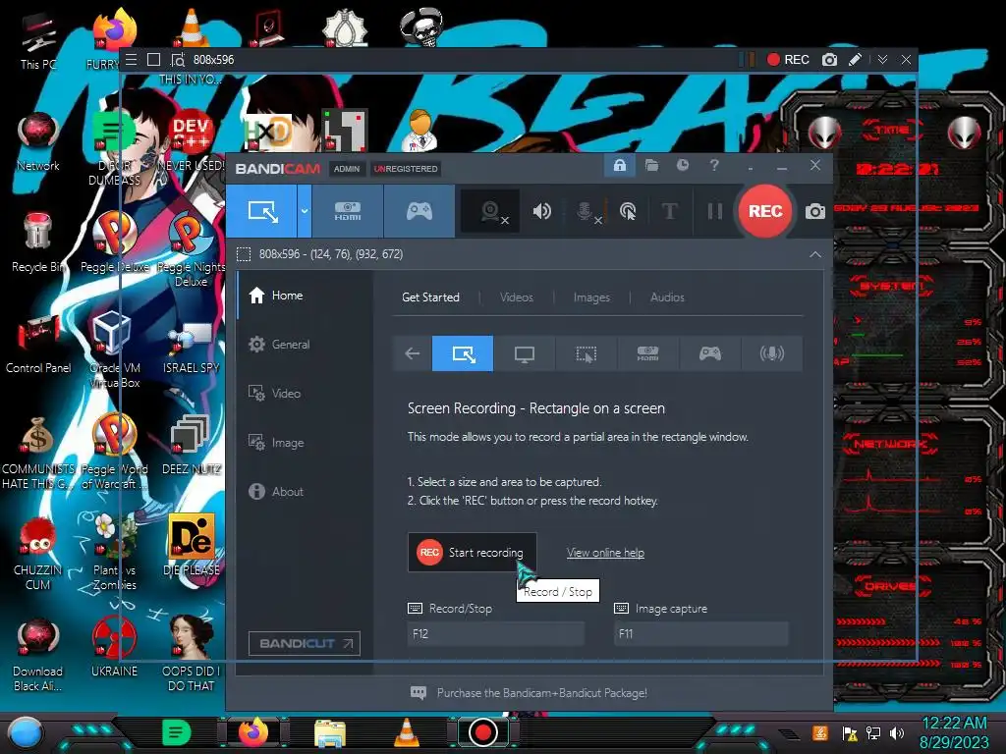Click capture frame fullscreen square icon
The width and height of the screenshot is (1006, 754).
click(x=153, y=60)
